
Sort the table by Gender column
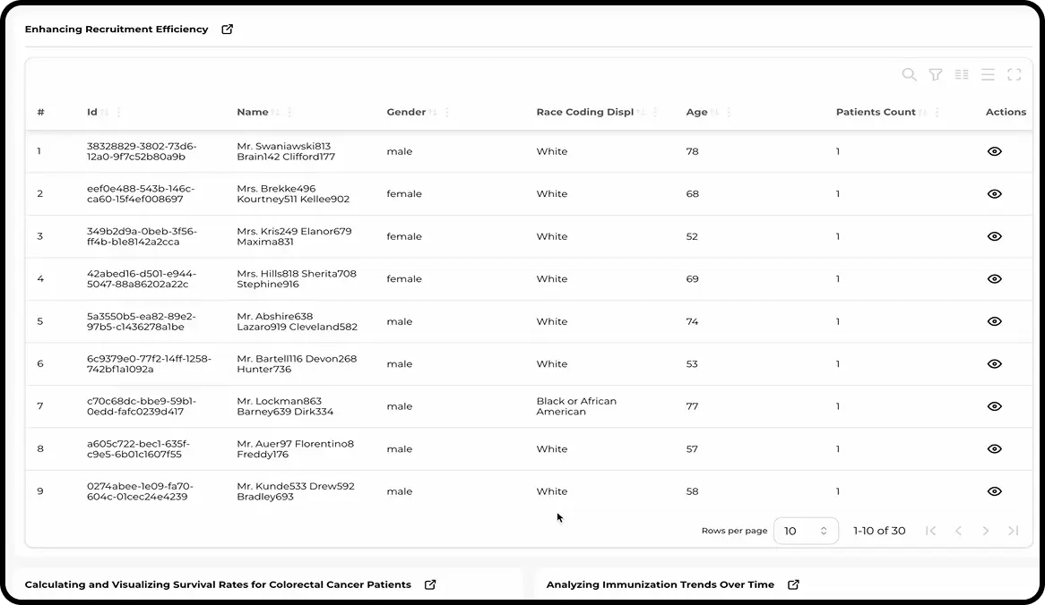coord(433,113)
